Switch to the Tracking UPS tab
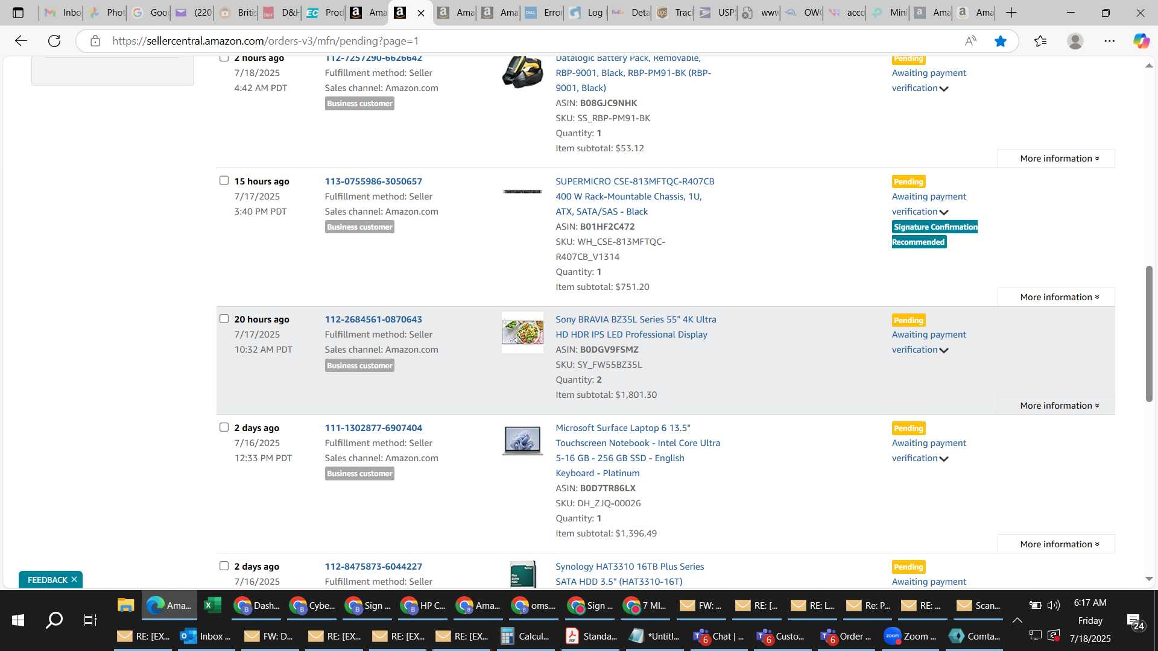 (x=674, y=13)
